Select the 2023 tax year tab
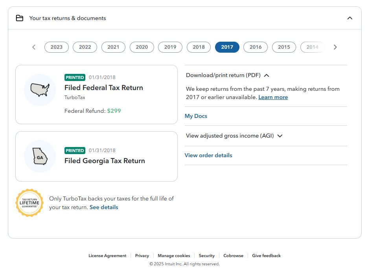The height and width of the screenshot is (272, 368). point(57,47)
